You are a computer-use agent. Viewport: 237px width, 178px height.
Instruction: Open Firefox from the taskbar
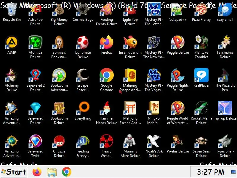(x=37, y=172)
